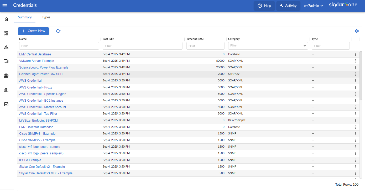Click the Create New button
365x193 pixels.
tap(33, 31)
